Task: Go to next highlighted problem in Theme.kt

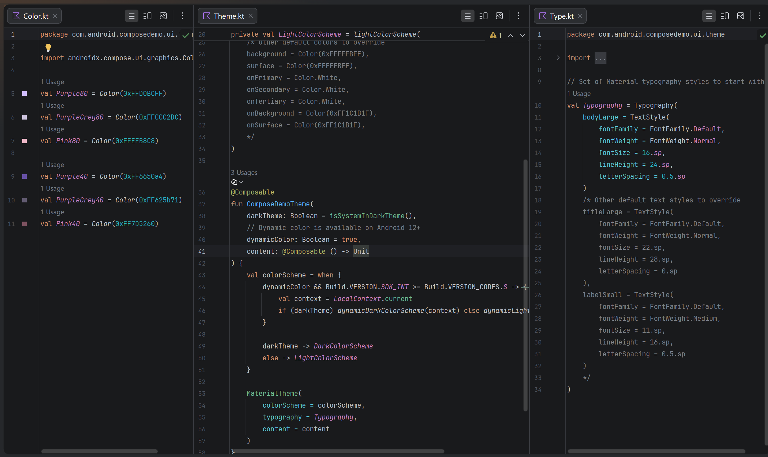Action: pyautogui.click(x=522, y=36)
